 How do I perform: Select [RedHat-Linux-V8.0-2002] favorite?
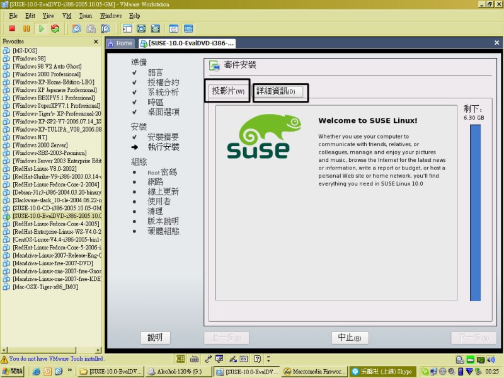coord(45,169)
